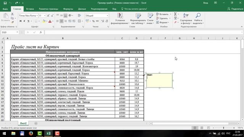This screenshot has height=137, width=244.
Task: Toggle align right
Action: [x=66, y=21]
